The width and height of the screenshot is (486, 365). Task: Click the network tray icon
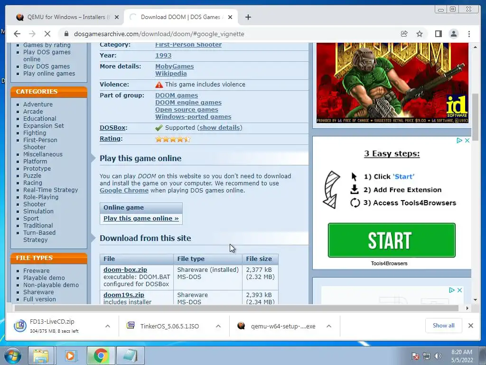coord(427,355)
